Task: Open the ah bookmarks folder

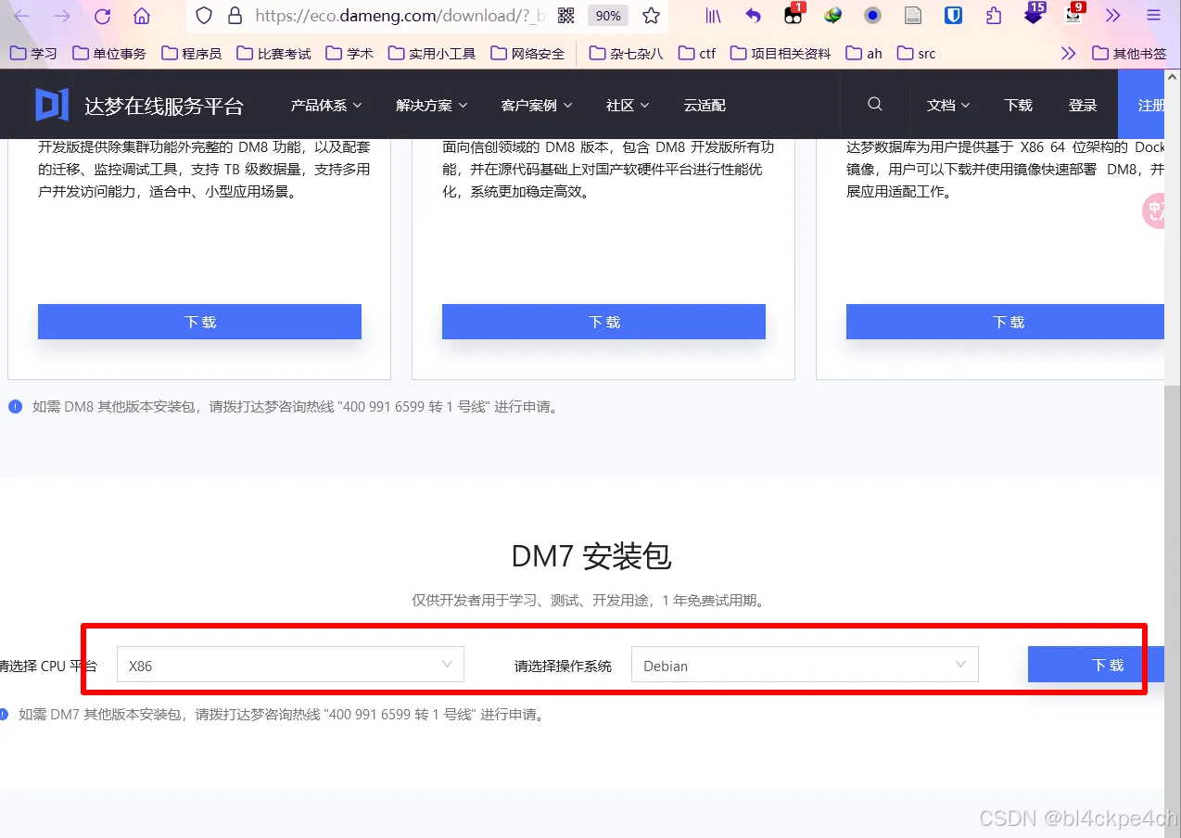Action: click(864, 54)
